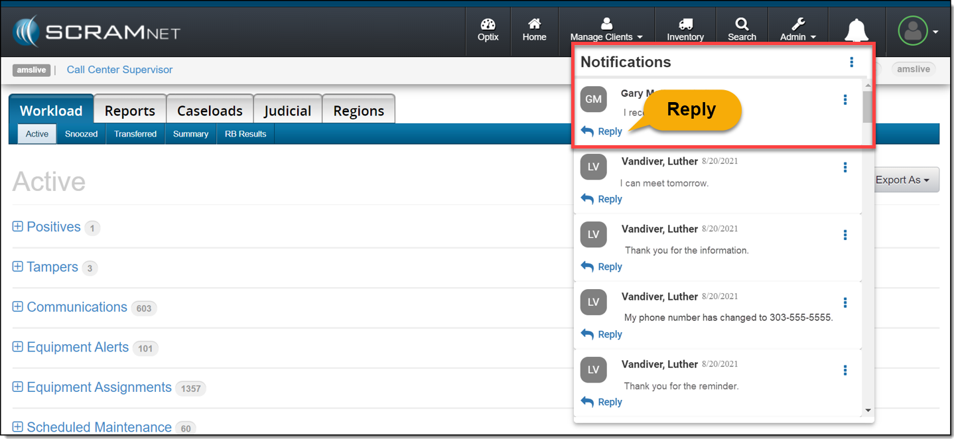Expand the Positives section
Screen dimensions: 954x439
coord(18,227)
